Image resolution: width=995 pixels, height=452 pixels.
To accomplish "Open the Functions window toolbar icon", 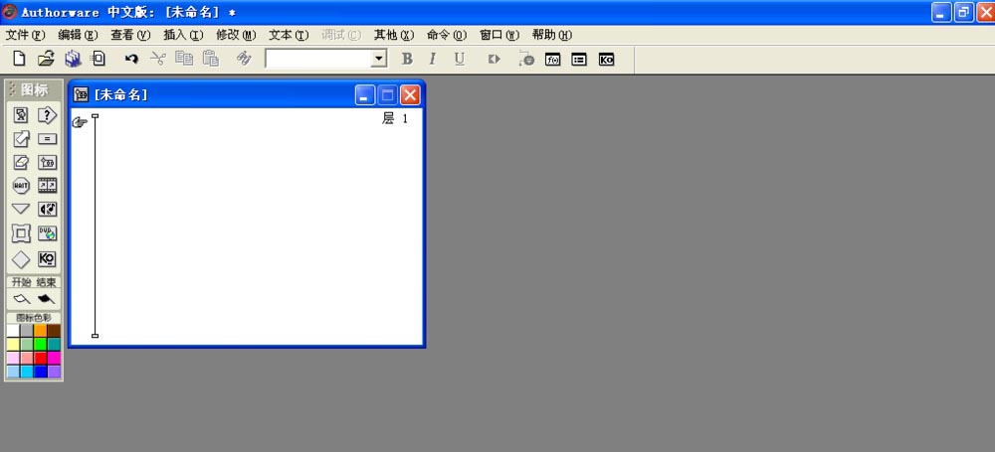I will [x=552, y=60].
